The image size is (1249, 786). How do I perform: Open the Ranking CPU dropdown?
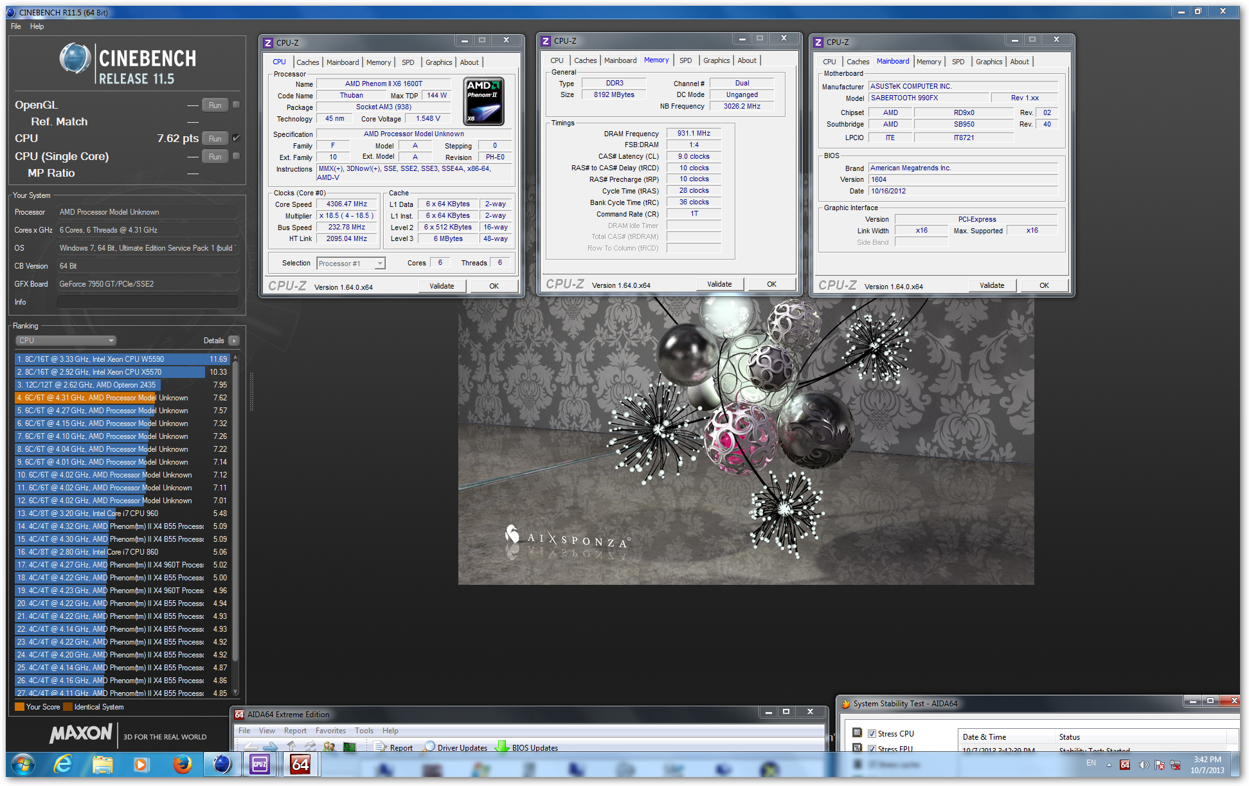tap(66, 341)
